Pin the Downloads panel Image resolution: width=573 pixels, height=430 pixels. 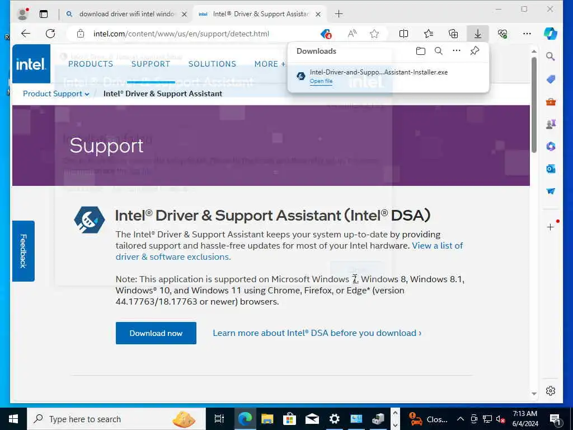(475, 51)
